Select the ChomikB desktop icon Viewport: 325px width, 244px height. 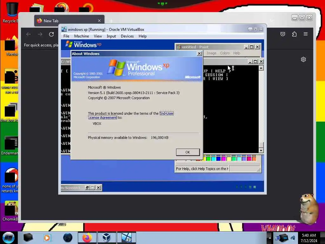[10, 211]
